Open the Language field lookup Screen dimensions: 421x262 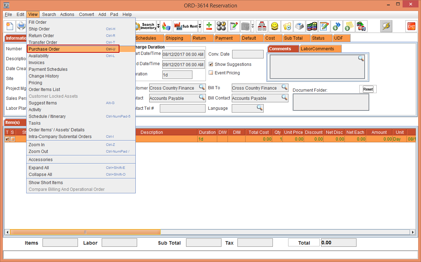click(259, 108)
